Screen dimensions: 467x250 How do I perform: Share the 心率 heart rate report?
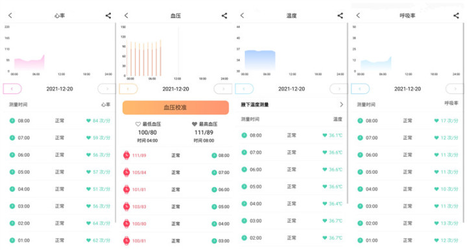[x=108, y=16]
